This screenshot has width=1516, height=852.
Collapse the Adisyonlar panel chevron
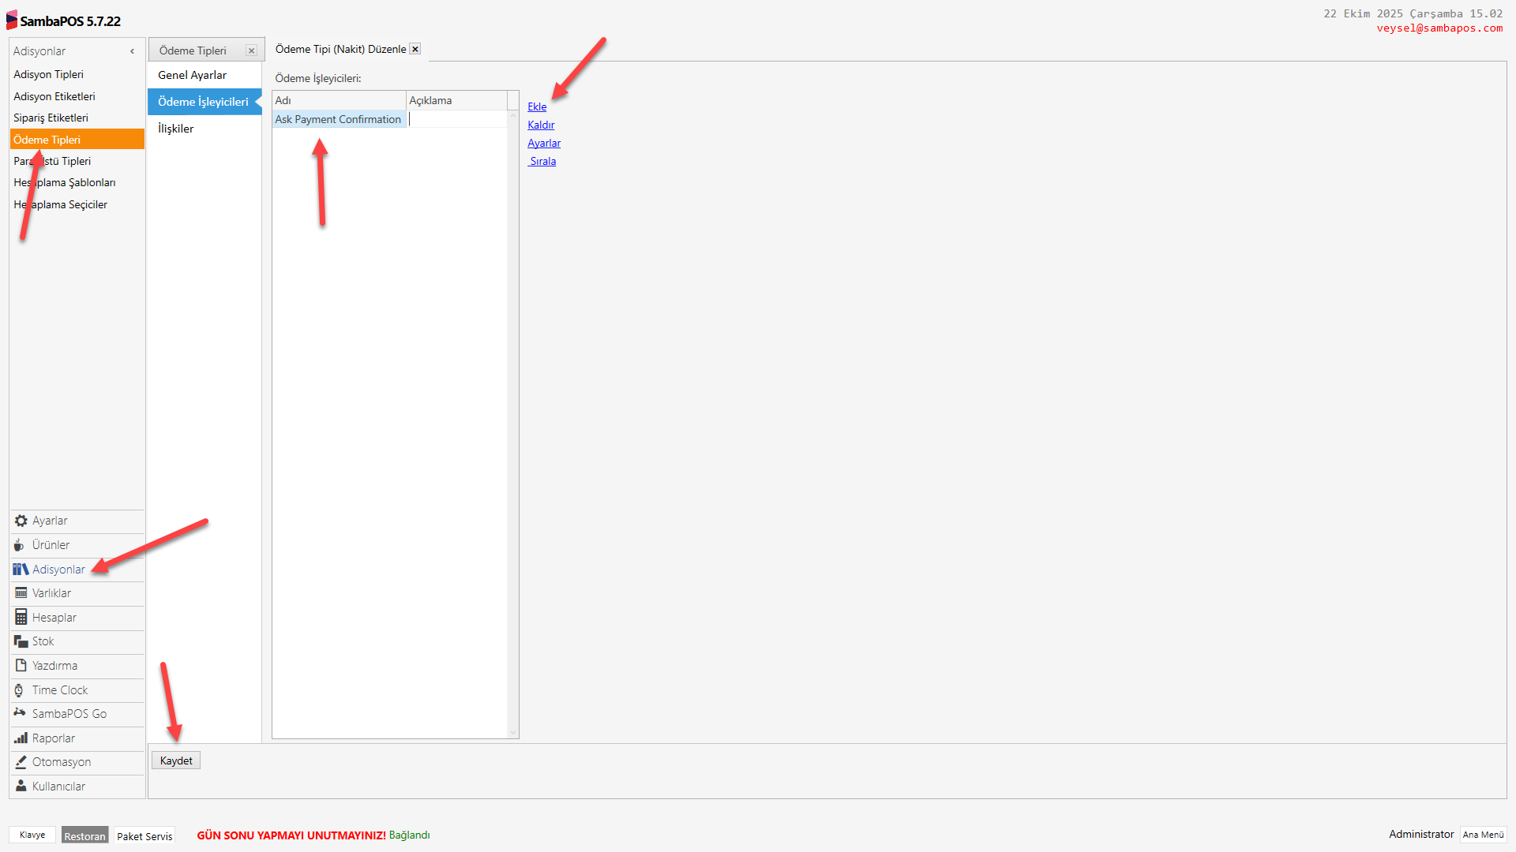[x=132, y=51]
